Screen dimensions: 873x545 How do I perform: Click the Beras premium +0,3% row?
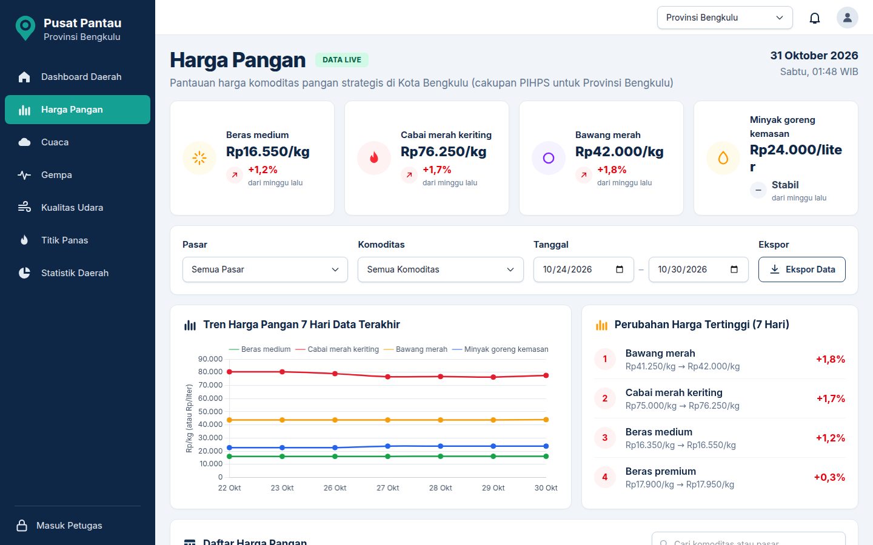pyautogui.click(x=720, y=477)
